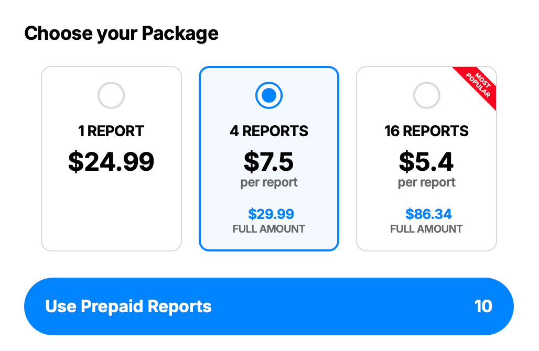Click the 4 REPORTS label text
The image size is (539, 351).
[x=269, y=131]
